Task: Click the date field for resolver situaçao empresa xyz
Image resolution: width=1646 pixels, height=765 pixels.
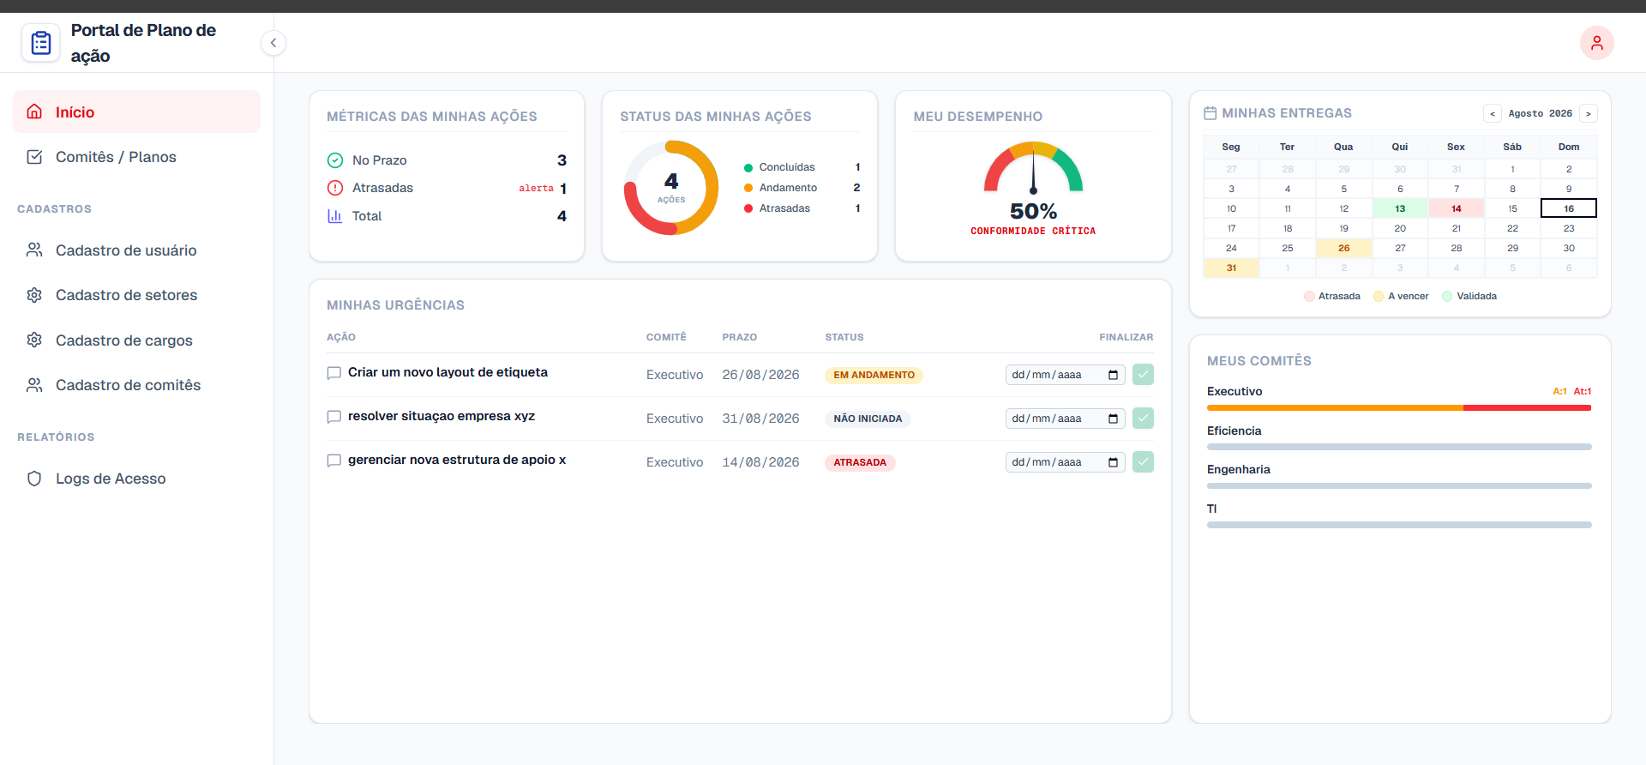Action: click(x=1065, y=419)
